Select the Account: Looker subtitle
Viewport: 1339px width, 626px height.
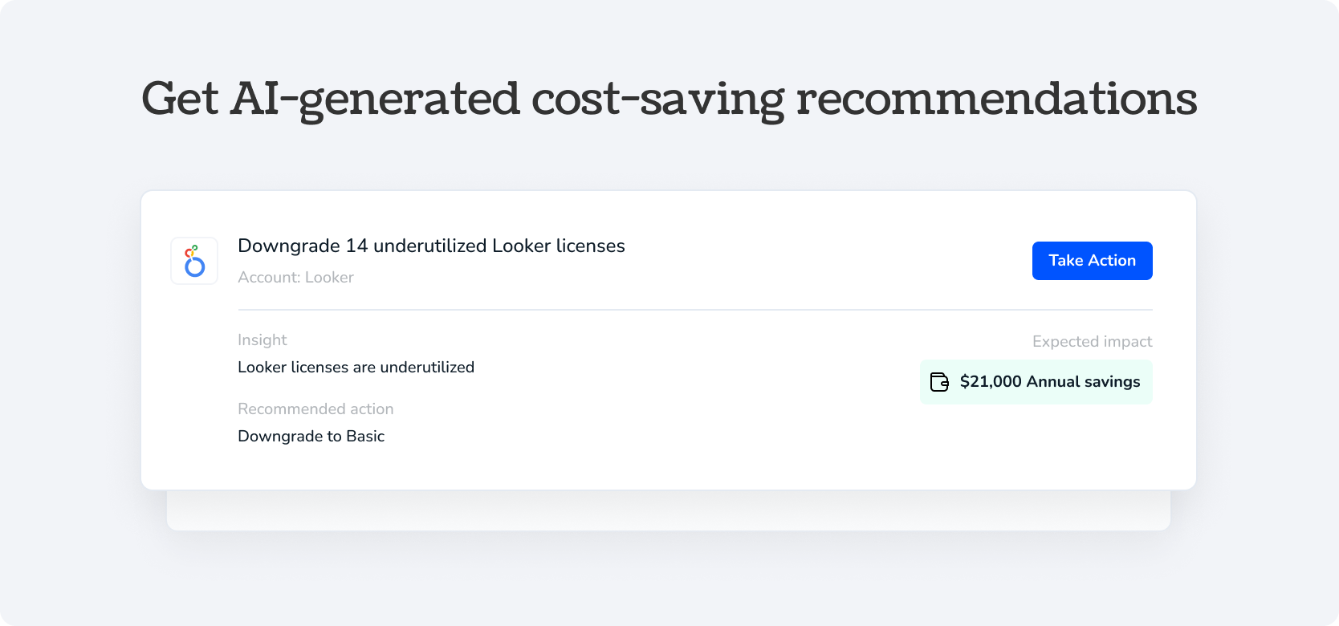[295, 278]
